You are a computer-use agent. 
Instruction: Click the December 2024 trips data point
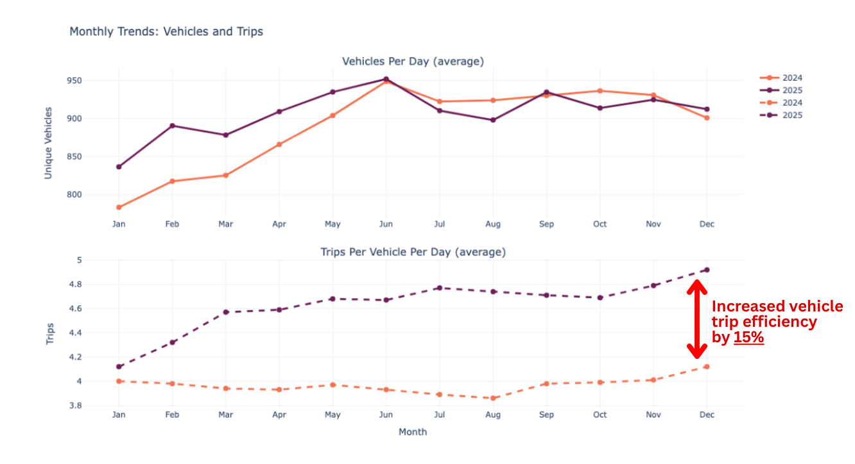[707, 367]
